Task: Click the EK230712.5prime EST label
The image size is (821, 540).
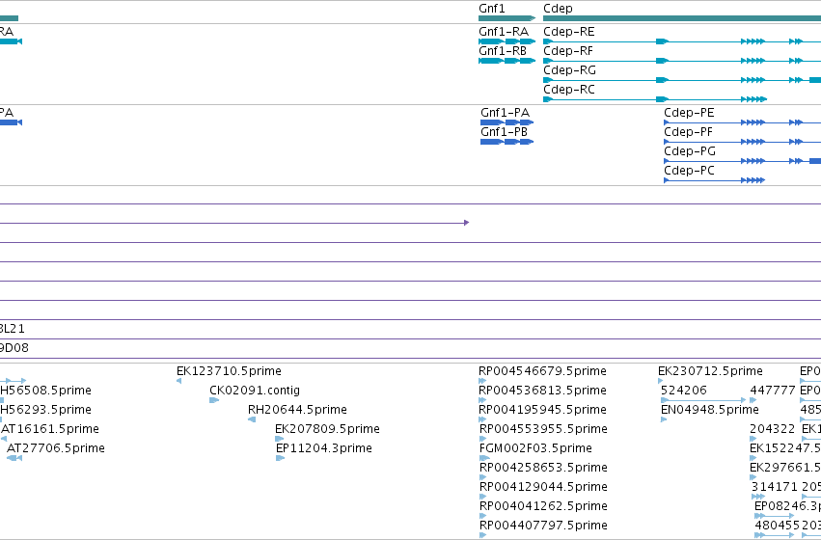Action: (710, 371)
